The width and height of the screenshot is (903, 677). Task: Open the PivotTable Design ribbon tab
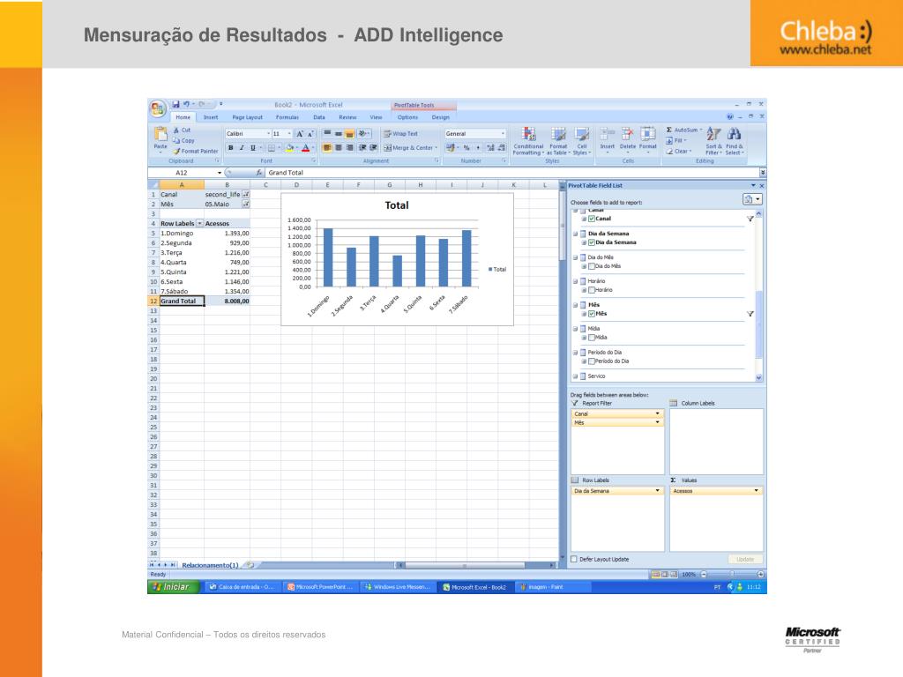pos(441,117)
